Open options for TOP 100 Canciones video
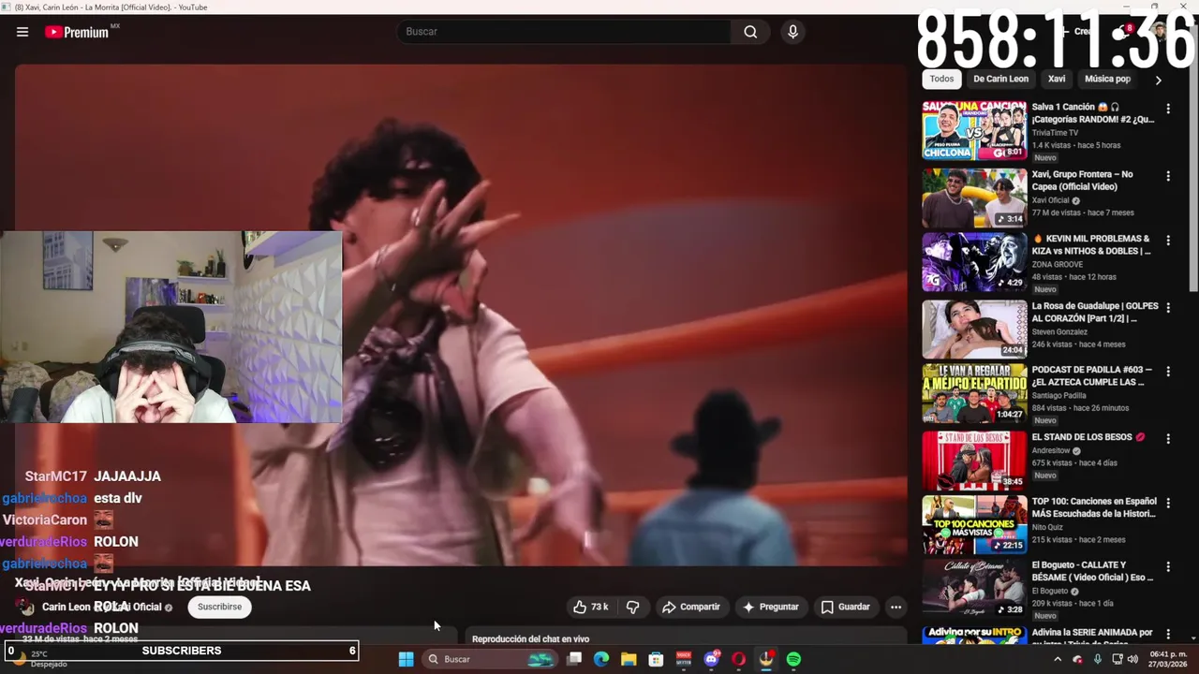The width and height of the screenshot is (1199, 674). 1168,504
